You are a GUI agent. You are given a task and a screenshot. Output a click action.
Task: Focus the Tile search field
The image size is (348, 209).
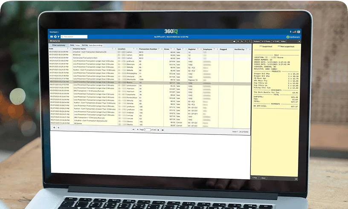tap(74, 37)
